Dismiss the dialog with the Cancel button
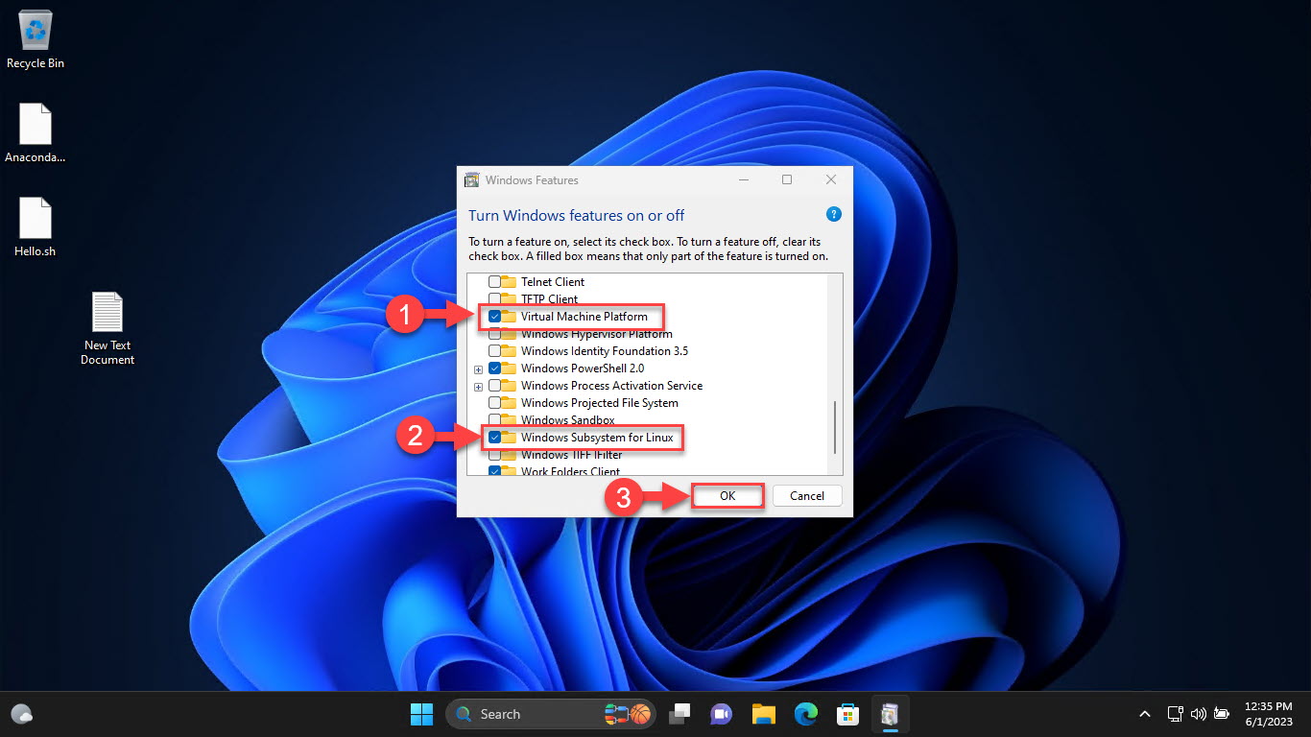1311x737 pixels. 806,495
